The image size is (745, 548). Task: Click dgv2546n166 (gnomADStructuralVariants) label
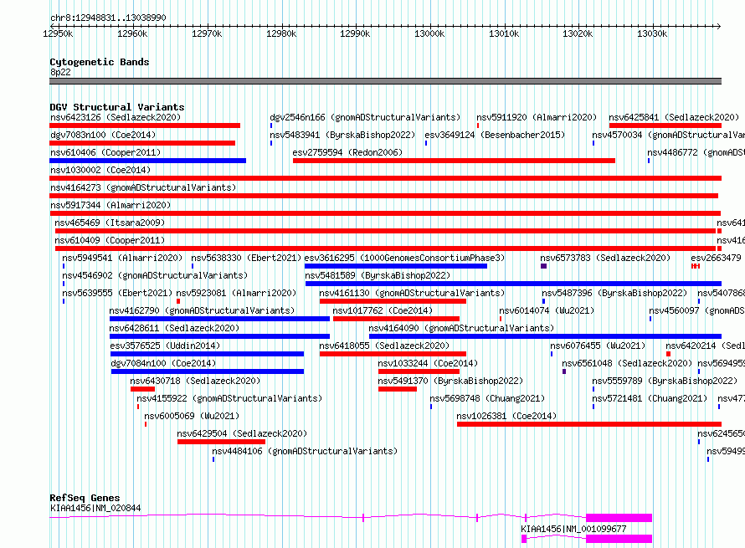365,117
